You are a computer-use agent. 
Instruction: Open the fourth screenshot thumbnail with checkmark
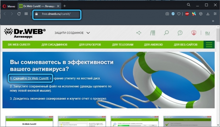pyautogui.click(x=187, y=121)
